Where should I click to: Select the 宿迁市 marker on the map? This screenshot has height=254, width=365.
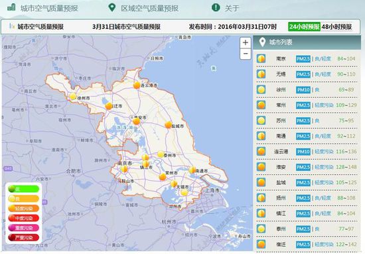(x=109, y=106)
